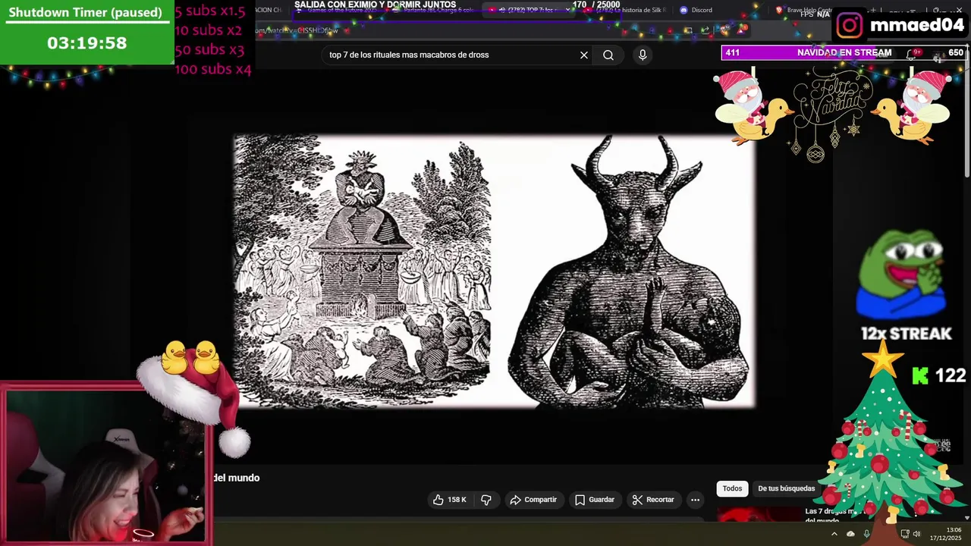Click the microphone icon in system tray

tap(867, 534)
